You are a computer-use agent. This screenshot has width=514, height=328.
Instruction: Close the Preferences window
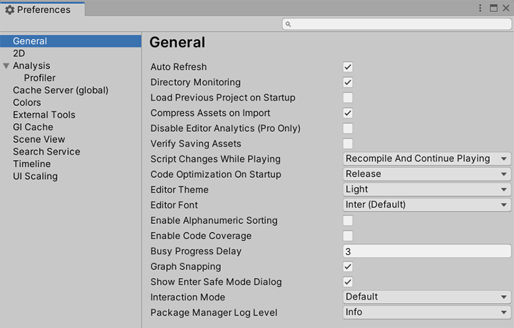tap(505, 9)
